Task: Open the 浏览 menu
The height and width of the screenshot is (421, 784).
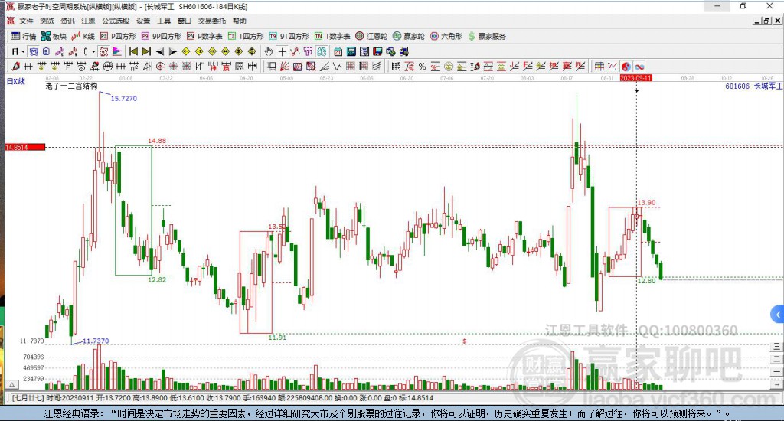Action: (x=47, y=21)
